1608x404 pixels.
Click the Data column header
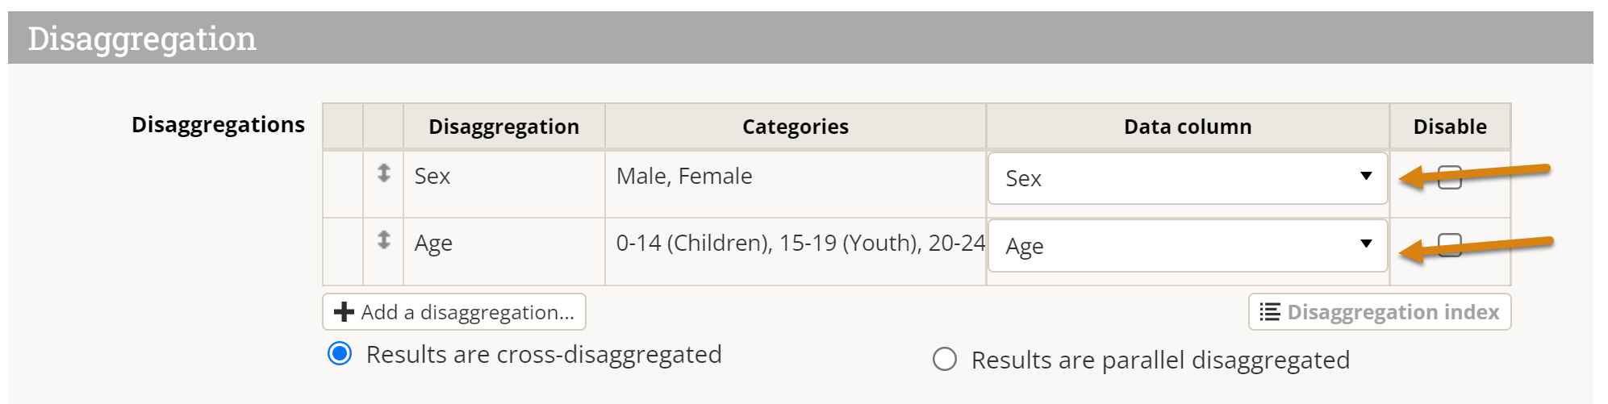(1187, 127)
